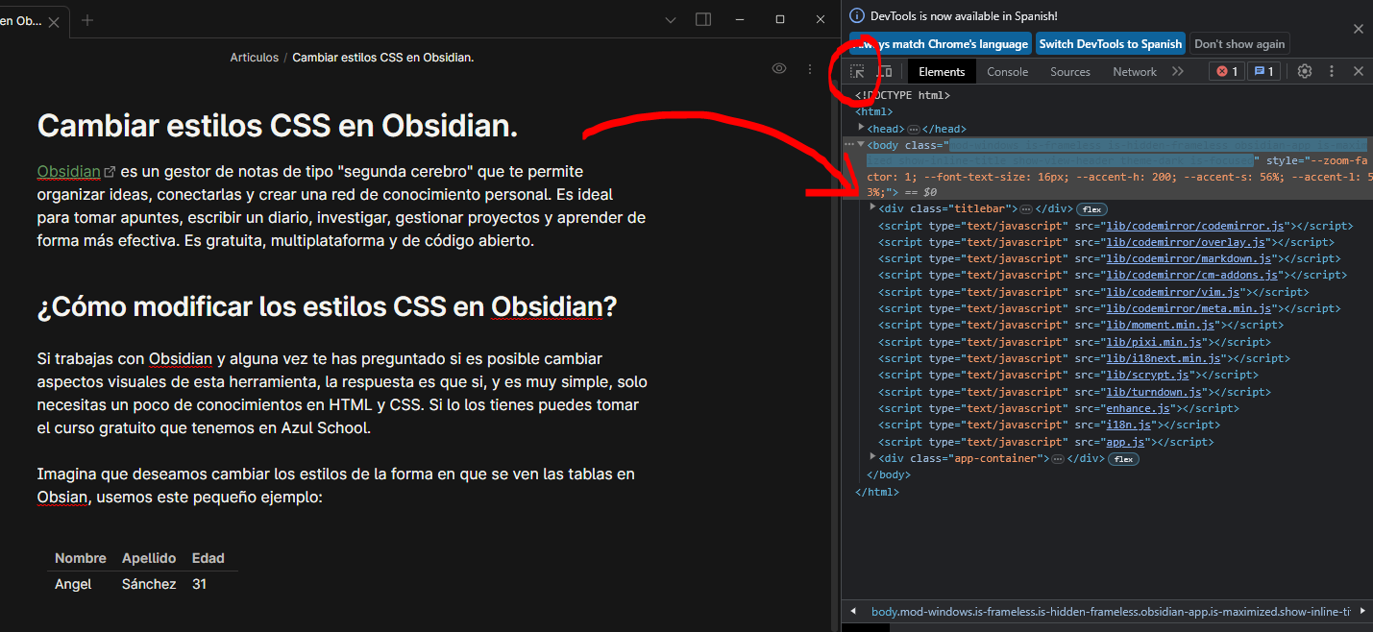This screenshot has width=1373, height=632.
Task: Toggle the flex badge on the titlebar div
Action: coord(1091,208)
